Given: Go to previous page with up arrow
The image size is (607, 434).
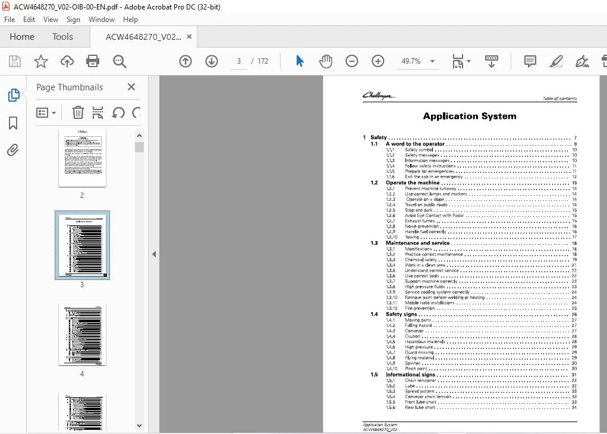Looking at the screenshot, I should point(185,61).
